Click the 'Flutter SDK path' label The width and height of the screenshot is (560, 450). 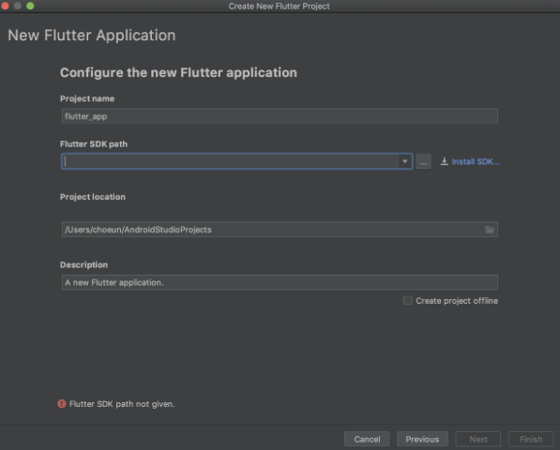click(94, 144)
